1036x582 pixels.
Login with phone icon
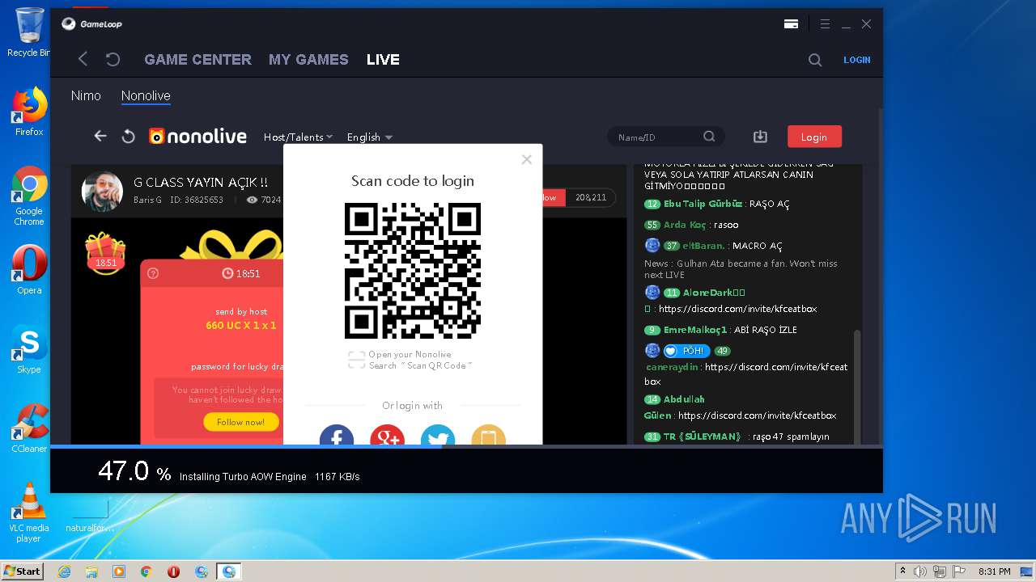[488, 435]
